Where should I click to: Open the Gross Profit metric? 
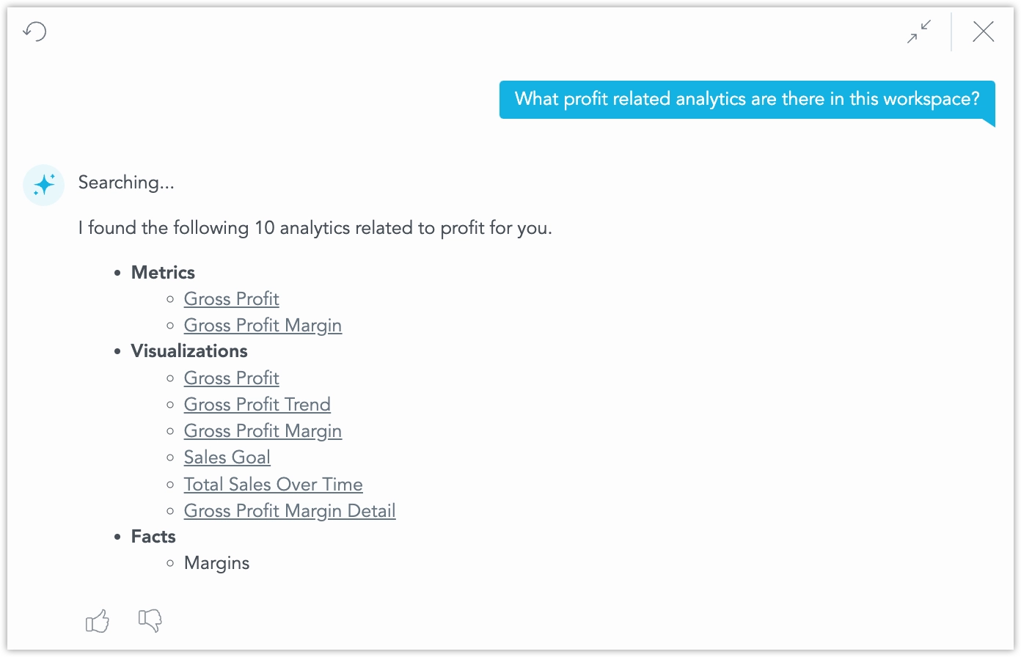pos(231,298)
